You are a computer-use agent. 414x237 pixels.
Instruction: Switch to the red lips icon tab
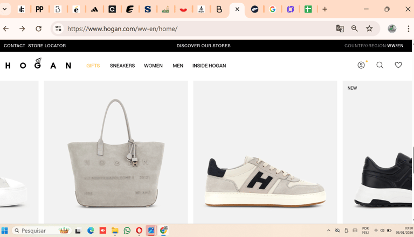point(183,10)
